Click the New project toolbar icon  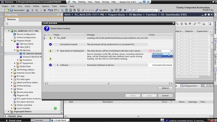(x=4, y=10)
